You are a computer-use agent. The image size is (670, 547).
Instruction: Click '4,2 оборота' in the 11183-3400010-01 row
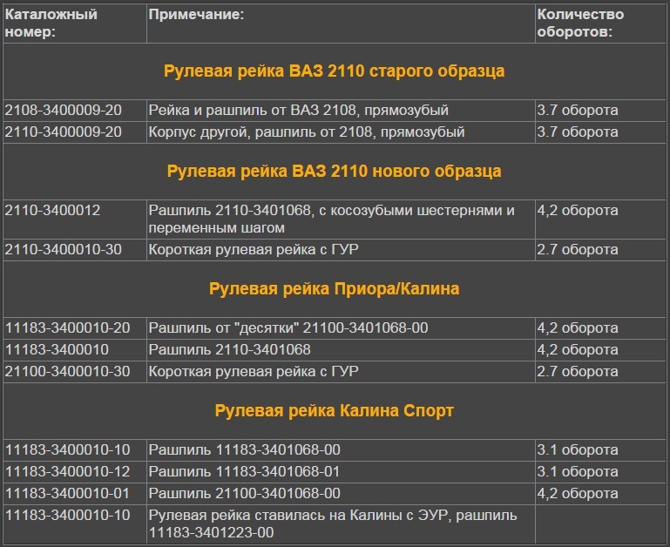[578, 494]
